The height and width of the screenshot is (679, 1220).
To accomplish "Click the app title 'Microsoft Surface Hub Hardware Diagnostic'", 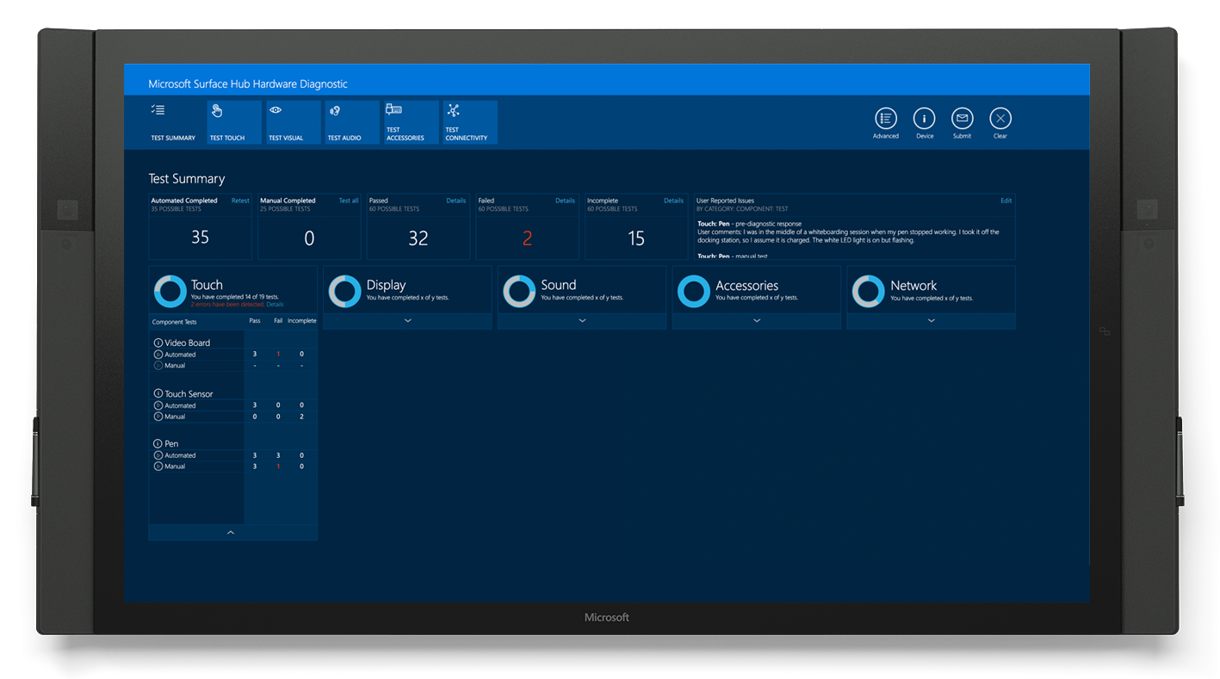I will click(248, 84).
